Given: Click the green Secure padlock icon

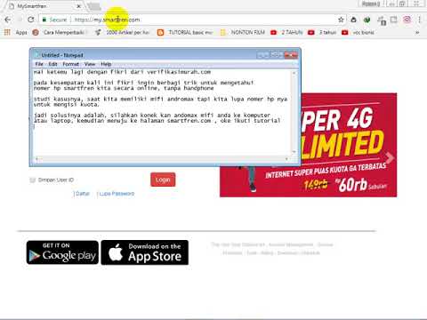Looking at the screenshot, I should click(x=44, y=20).
